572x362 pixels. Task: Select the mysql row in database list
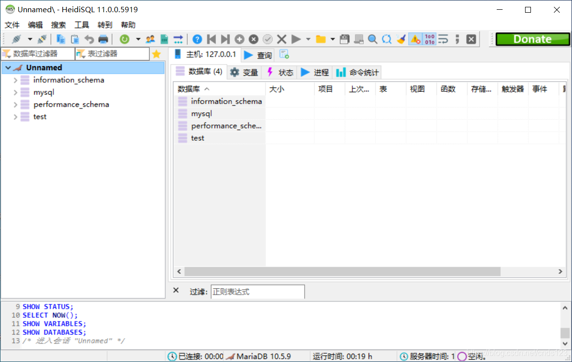click(220, 114)
